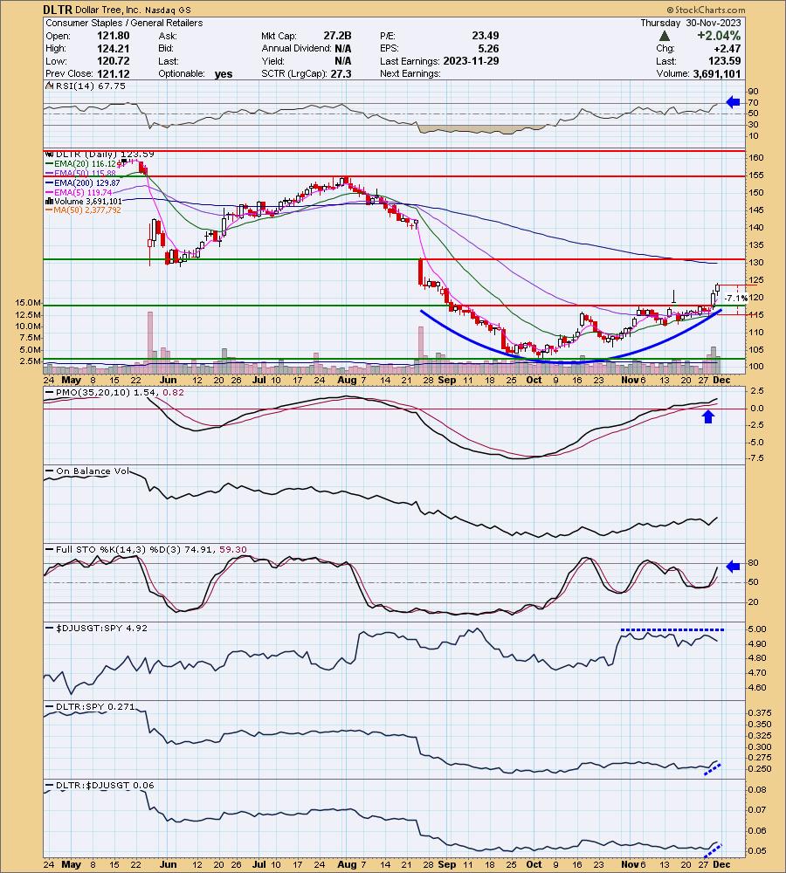Click the RSI(14) 67.75 indicator label
The width and height of the screenshot is (786, 873).
click(90, 86)
